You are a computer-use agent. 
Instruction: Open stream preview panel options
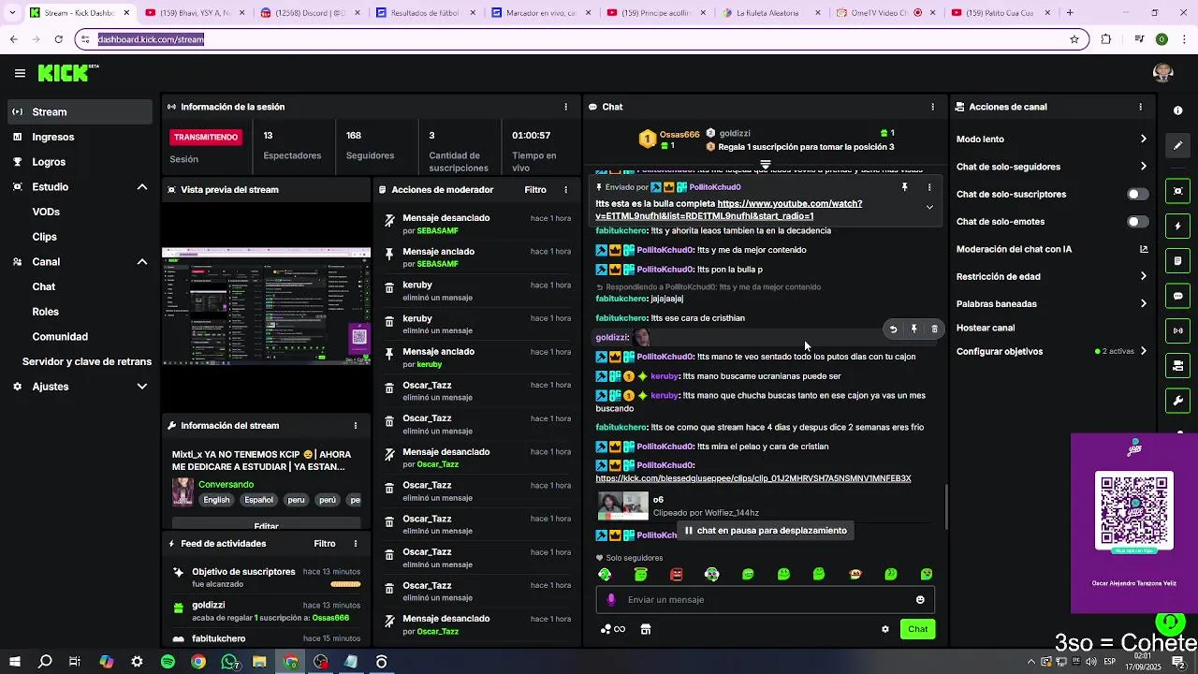[355, 189]
